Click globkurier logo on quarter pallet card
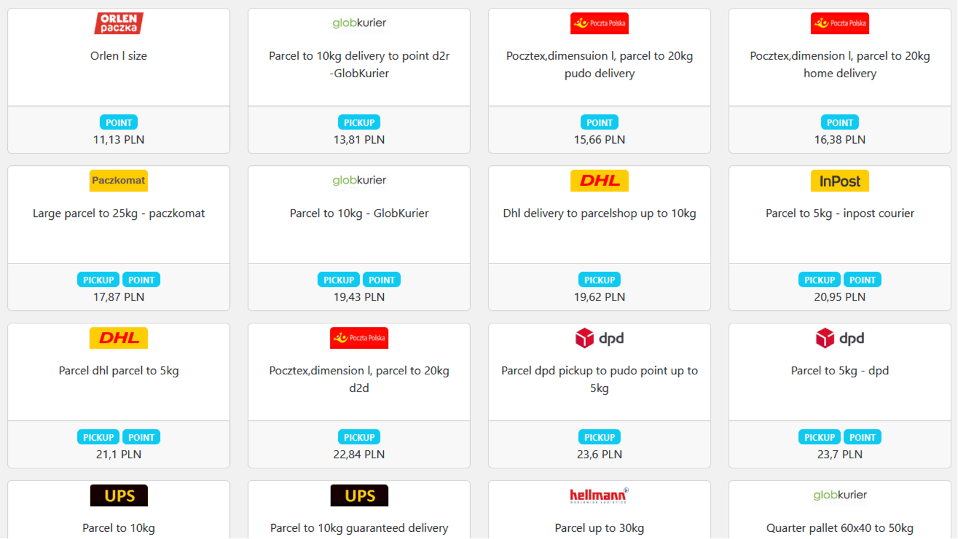 [x=839, y=495]
